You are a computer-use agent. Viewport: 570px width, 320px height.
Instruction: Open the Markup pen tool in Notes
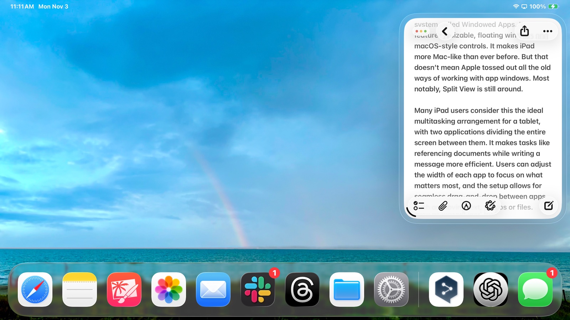pos(466,206)
